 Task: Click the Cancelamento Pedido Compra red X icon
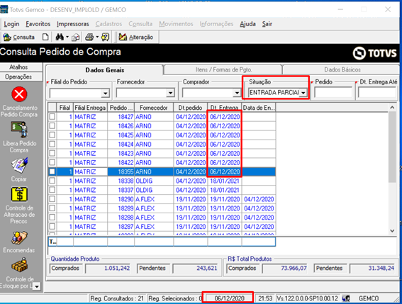[19, 94]
